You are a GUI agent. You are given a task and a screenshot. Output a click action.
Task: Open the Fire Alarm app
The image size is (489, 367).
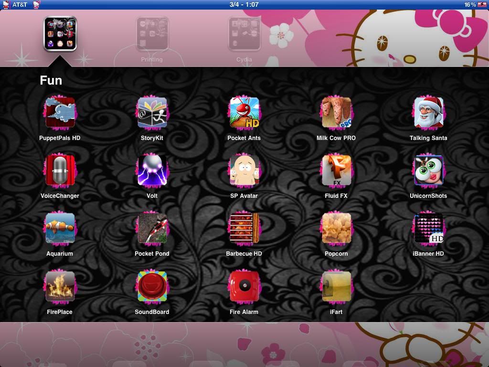tap(244, 286)
